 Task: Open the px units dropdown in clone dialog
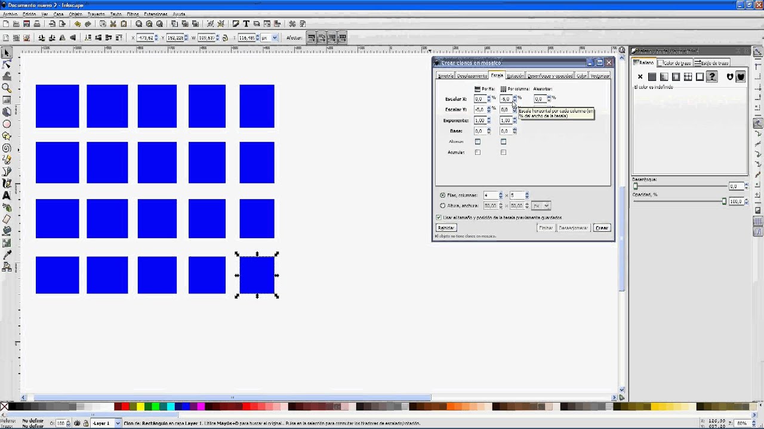click(541, 206)
